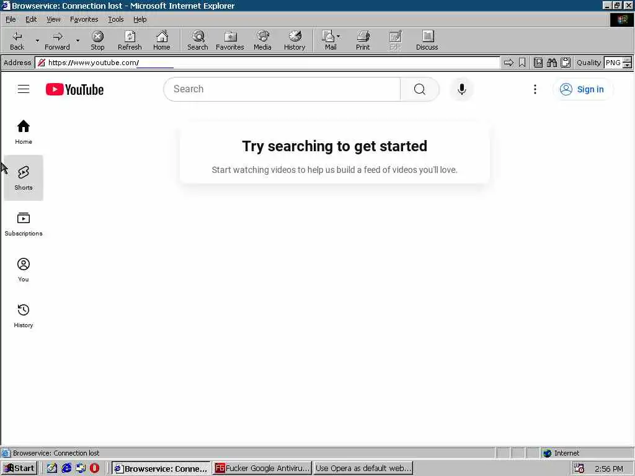This screenshot has height=476, width=635.
Task: Expand the Mail dropdown arrow
Action: click(339, 37)
